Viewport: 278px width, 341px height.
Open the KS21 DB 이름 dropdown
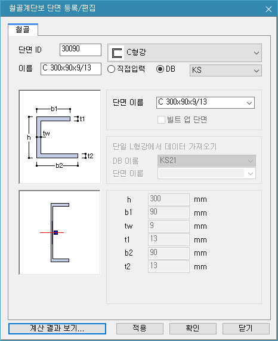pyautogui.click(x=206, y=161)
